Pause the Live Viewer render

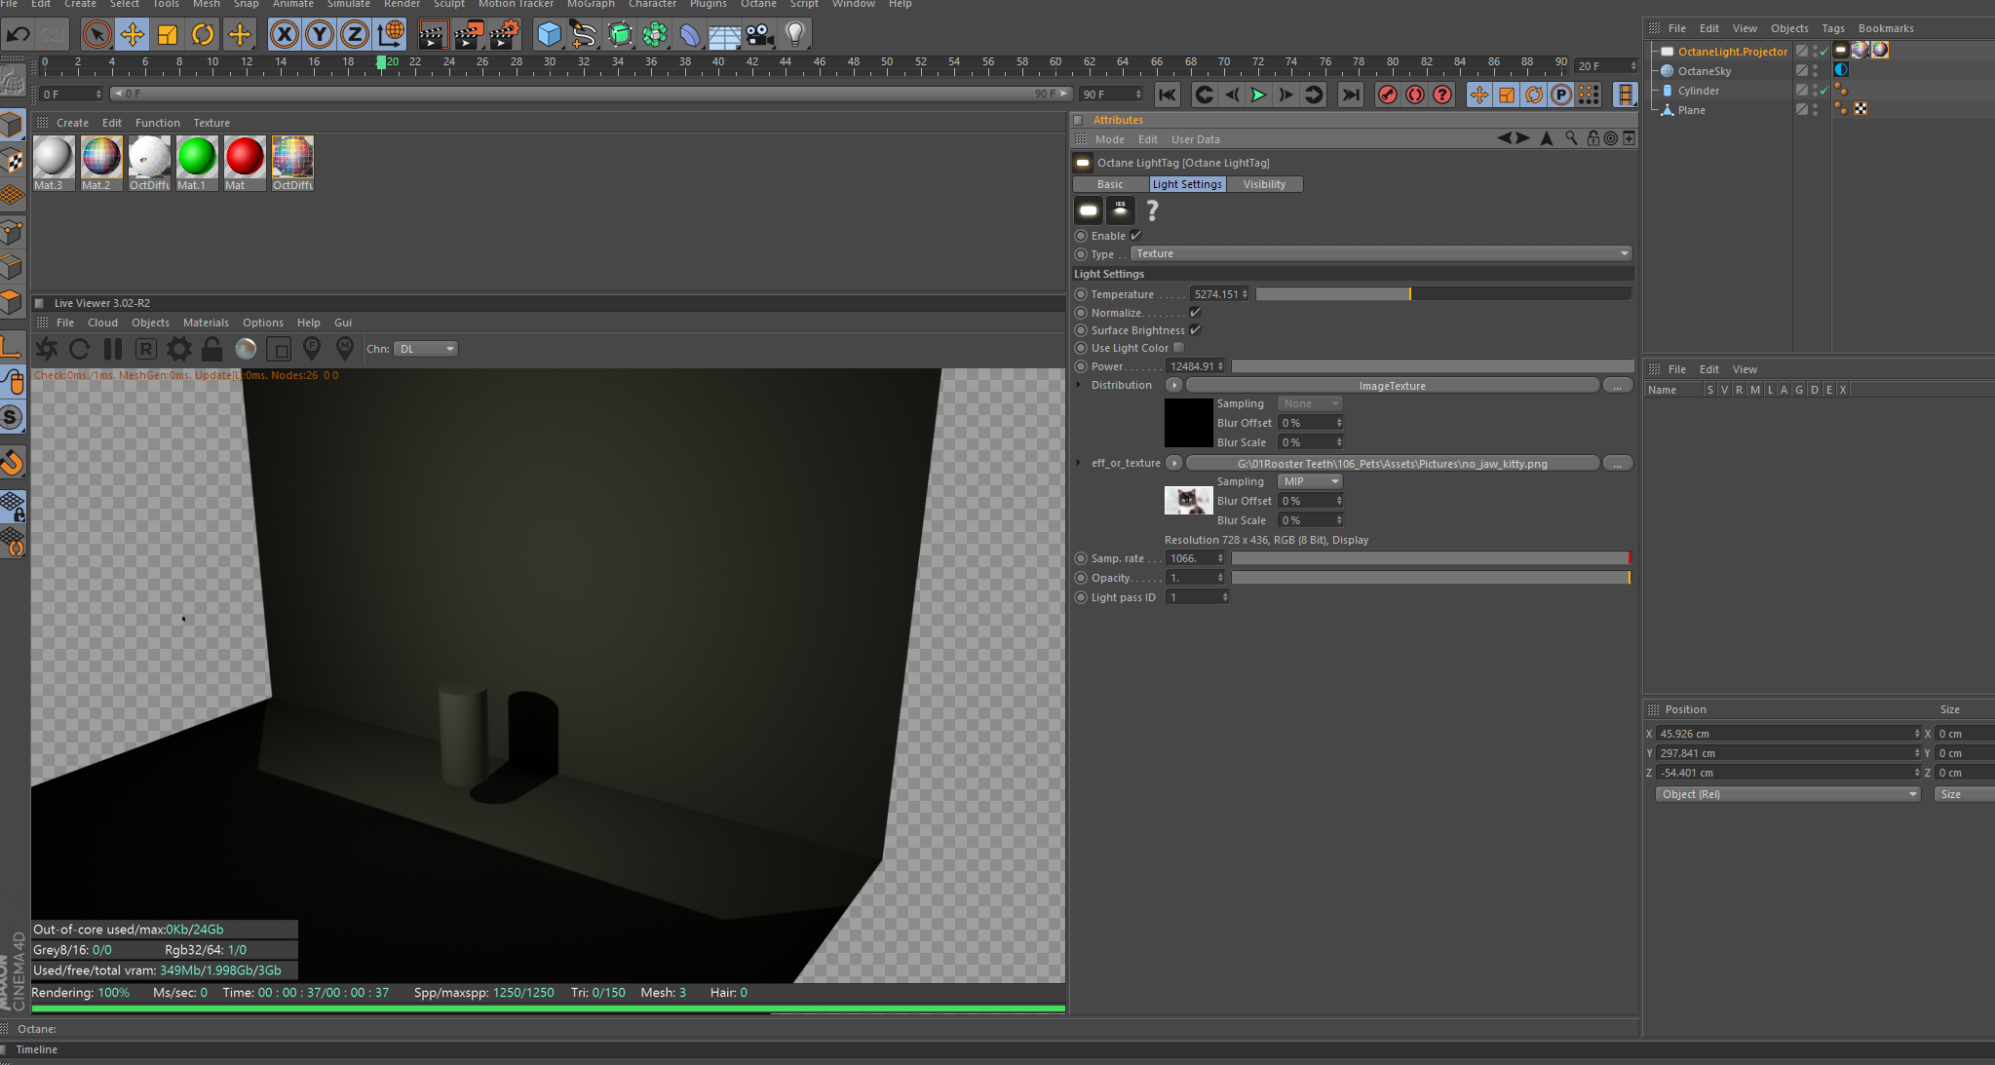(113, 349)
